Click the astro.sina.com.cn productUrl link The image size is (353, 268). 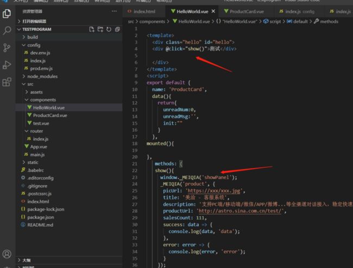[239, 211]
